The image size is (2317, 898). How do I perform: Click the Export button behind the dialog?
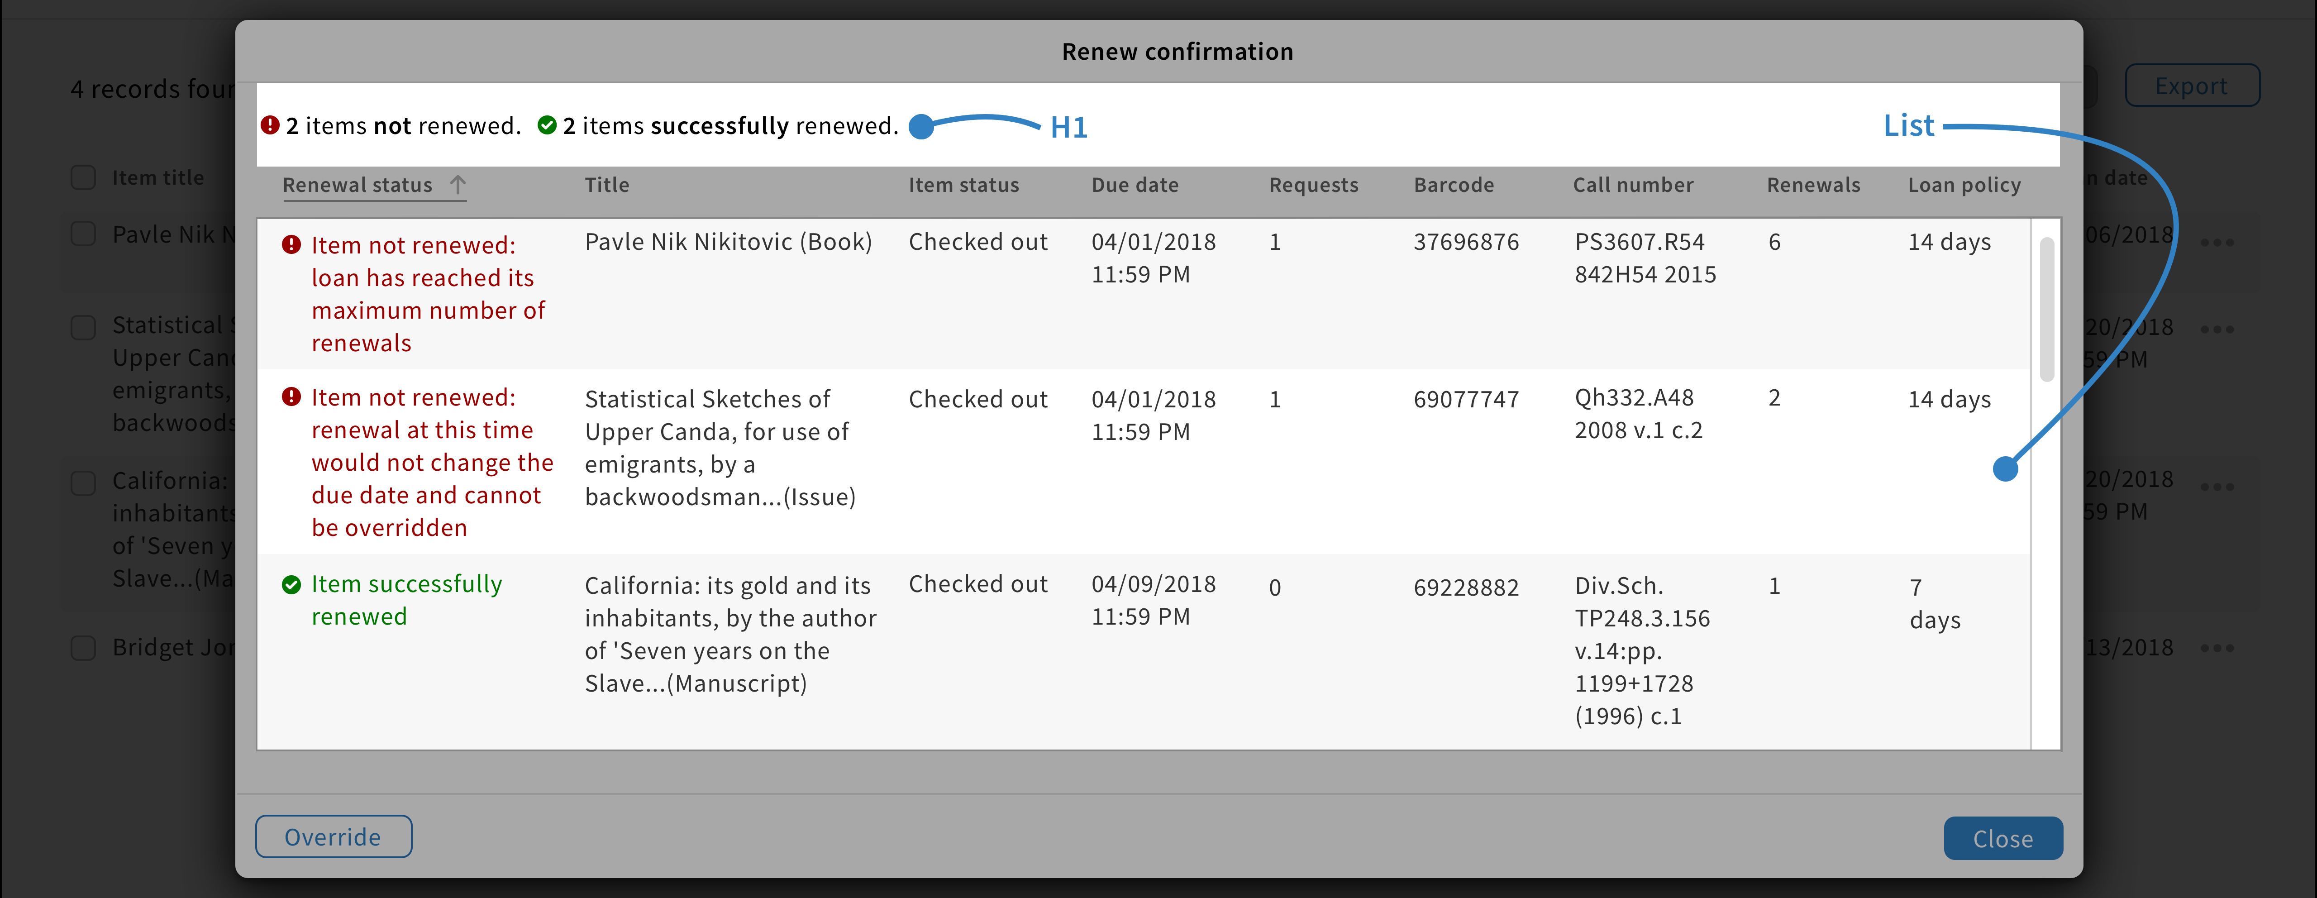point(2191,86)
